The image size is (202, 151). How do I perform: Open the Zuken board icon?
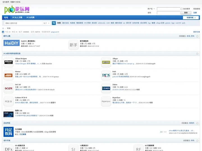(106, 88)
